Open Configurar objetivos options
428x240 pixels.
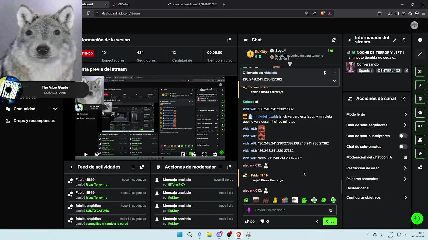tap(377, 197)
